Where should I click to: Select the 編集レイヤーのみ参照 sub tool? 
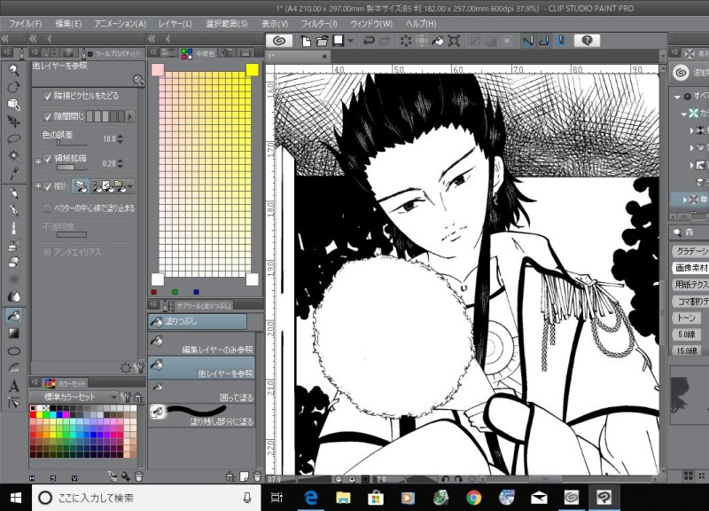point(202,344)
